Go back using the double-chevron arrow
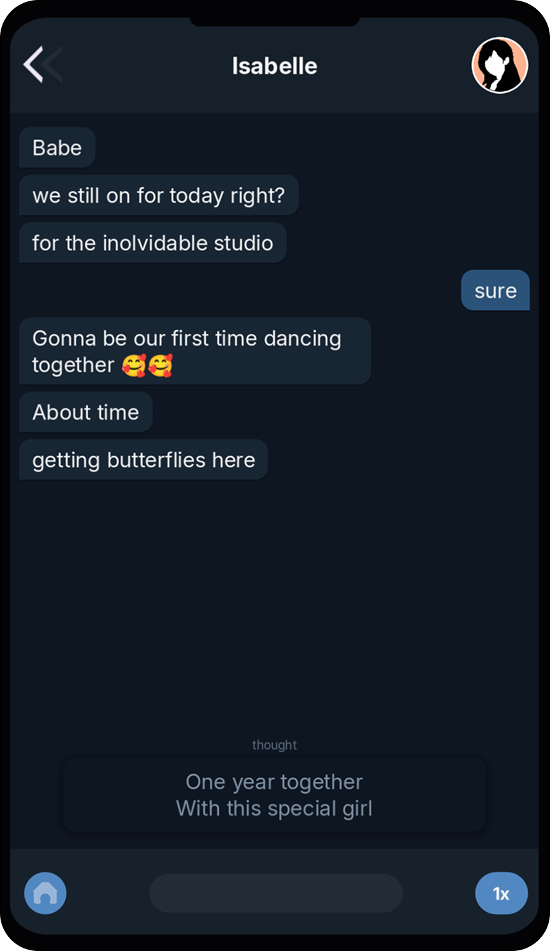The image size is (550, 951). (x=42, y=64)
